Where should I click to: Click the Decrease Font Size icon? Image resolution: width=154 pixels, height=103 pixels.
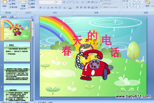click(68, 2)
